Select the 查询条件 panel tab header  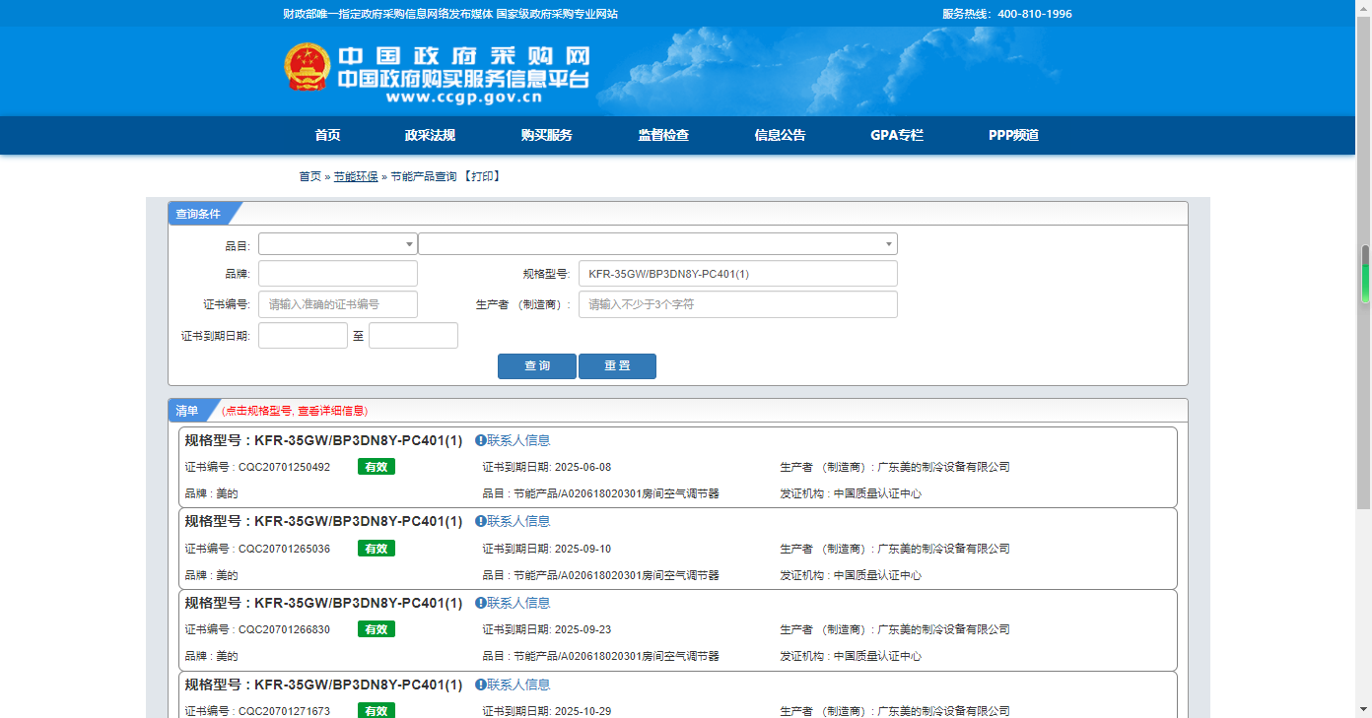coord(198,214)
